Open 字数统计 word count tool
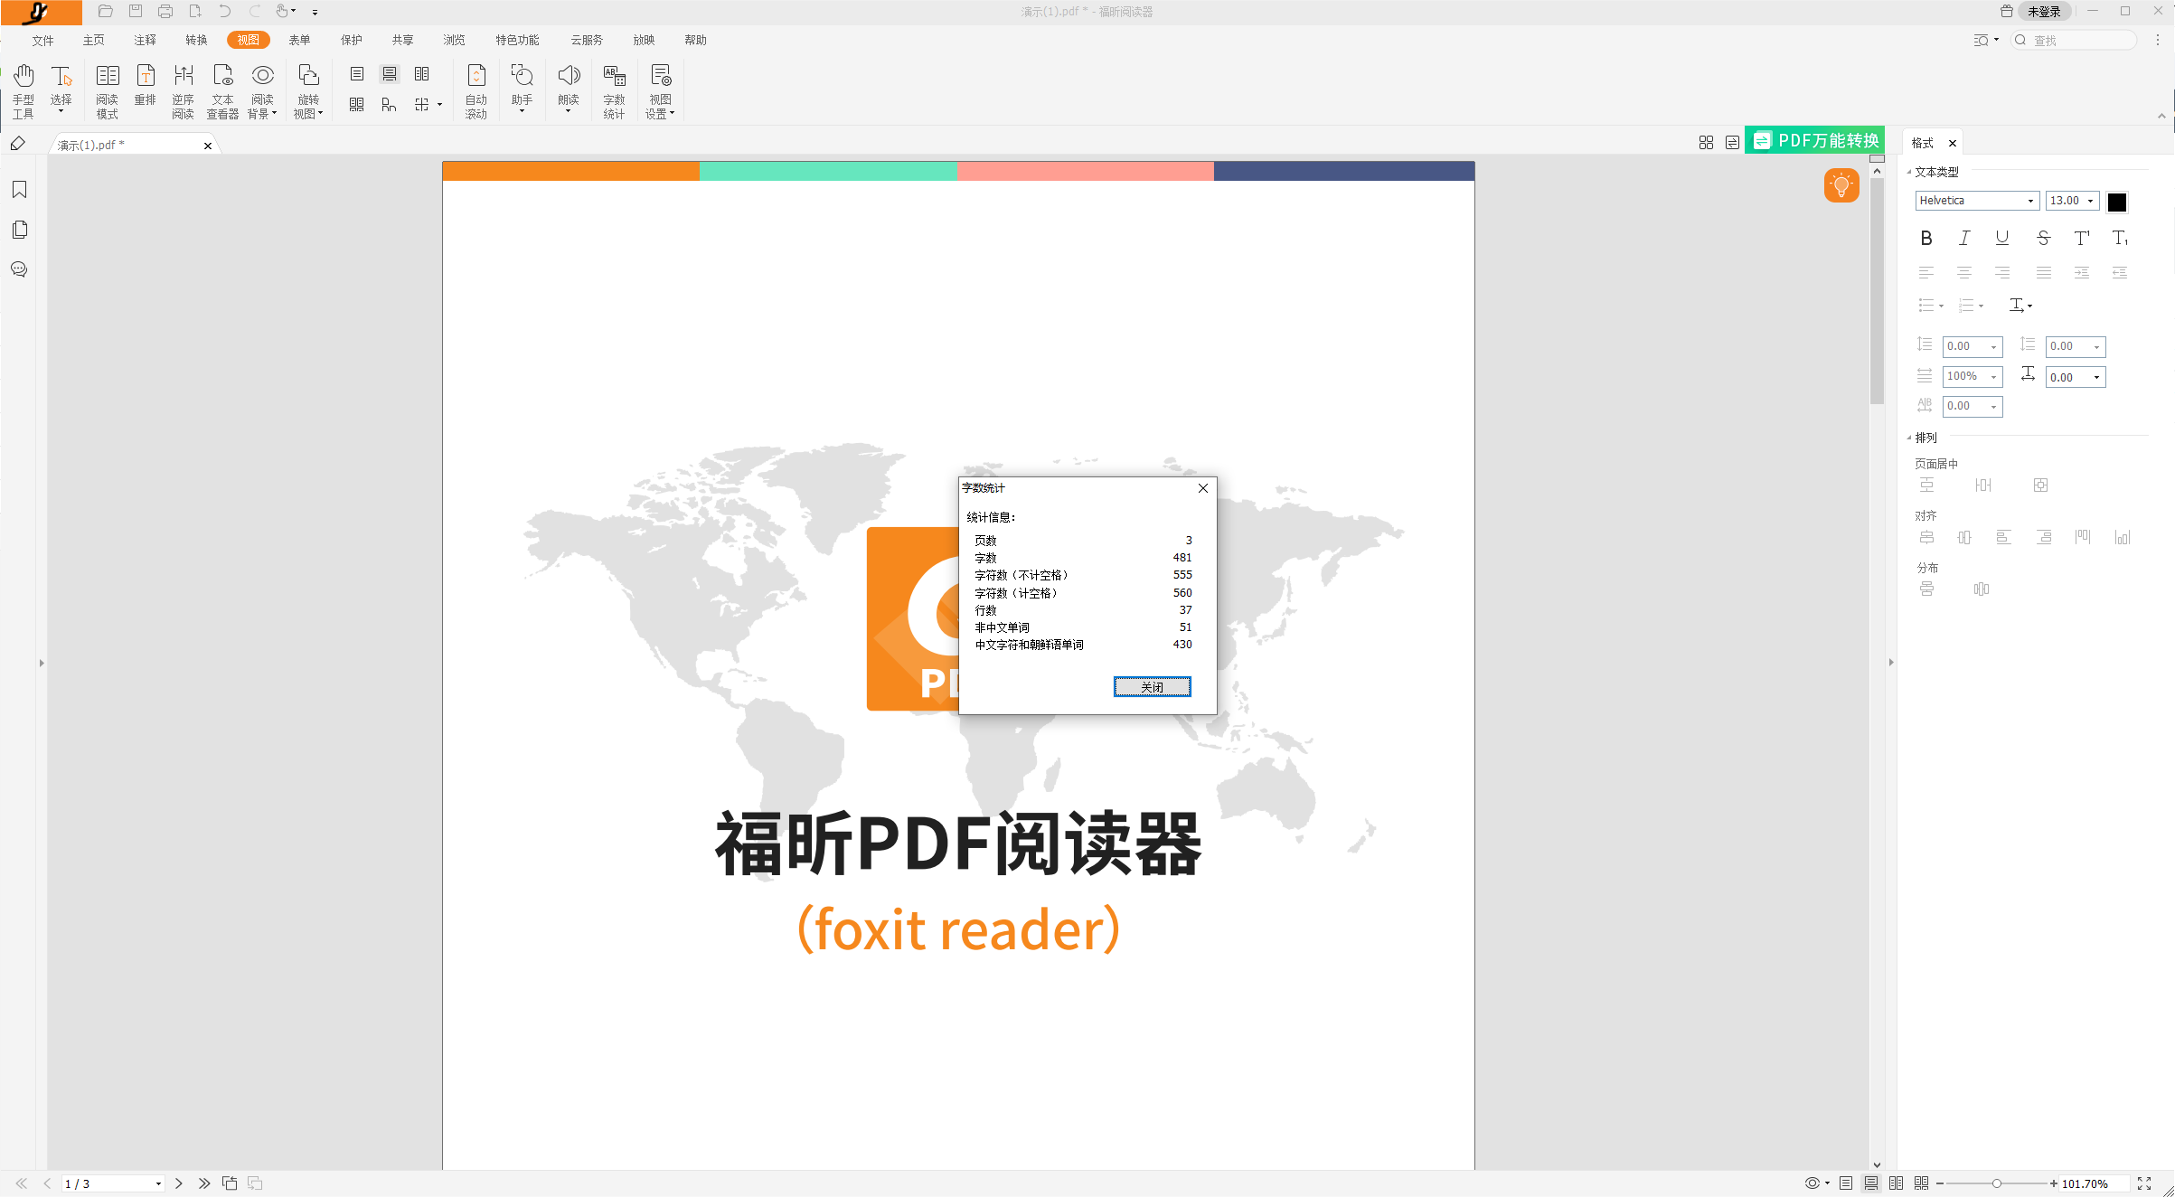This screenshot has height=1197, width=2175. point(614,89)
